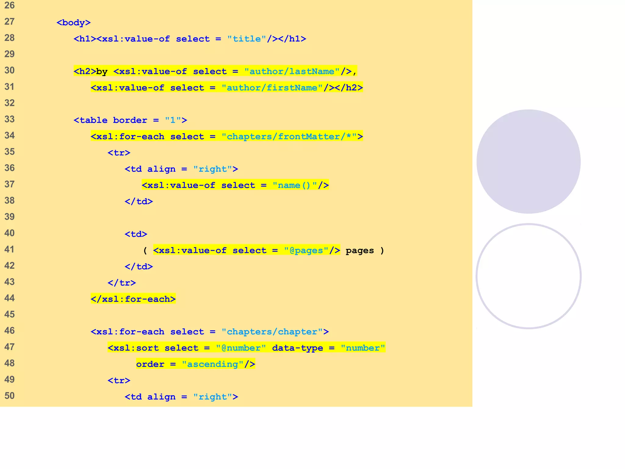Image resolution: width=625 pixels, height=469 pixels.
Task: Click the </td> tag on line 42
Action: coord(139,267)
